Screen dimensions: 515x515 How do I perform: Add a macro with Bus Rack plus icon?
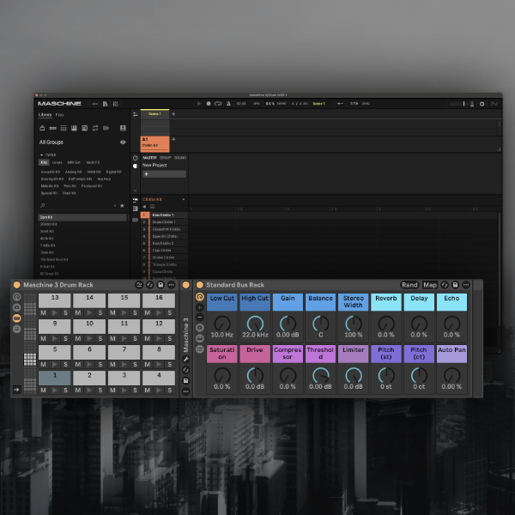[200, 308]
